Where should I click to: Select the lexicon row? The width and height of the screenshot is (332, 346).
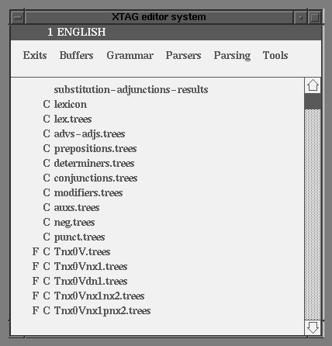(x=71, y=104)
